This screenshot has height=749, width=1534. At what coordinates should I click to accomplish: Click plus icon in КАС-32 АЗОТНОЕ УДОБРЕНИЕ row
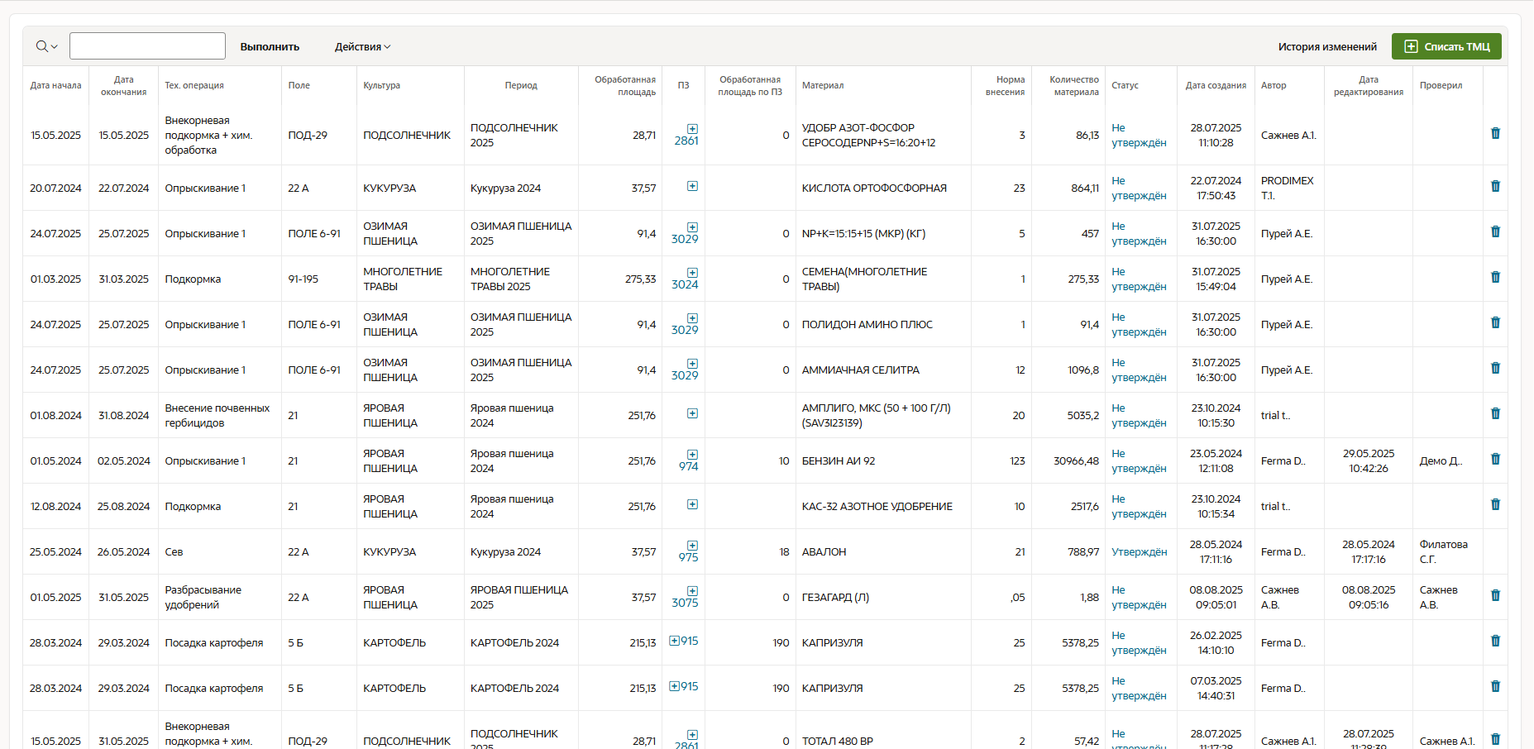click(692, 504)
